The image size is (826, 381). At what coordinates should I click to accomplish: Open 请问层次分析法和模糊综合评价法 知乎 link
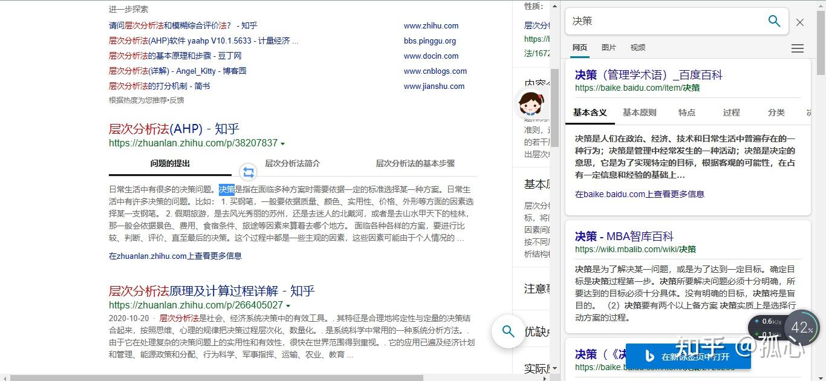point(183,25)
